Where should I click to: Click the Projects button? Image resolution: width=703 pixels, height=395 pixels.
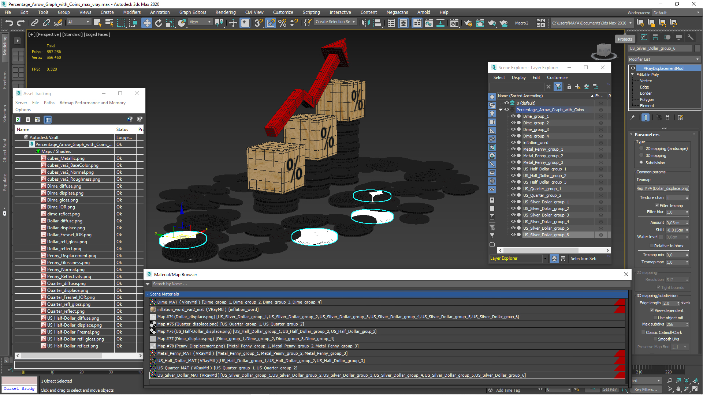625,39
